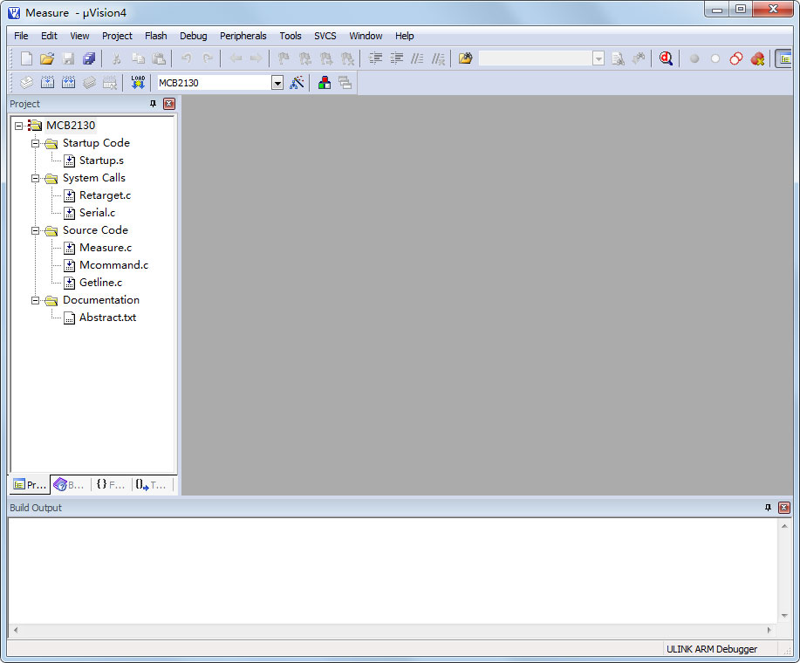This screenshot has height=663, width=800.
Task: Open the Help menu
Action: pos(404,36)
